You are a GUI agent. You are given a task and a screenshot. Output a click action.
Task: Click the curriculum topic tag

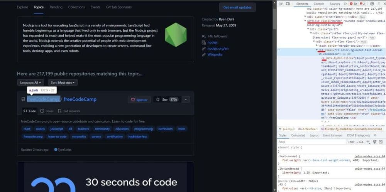[166, 129]
